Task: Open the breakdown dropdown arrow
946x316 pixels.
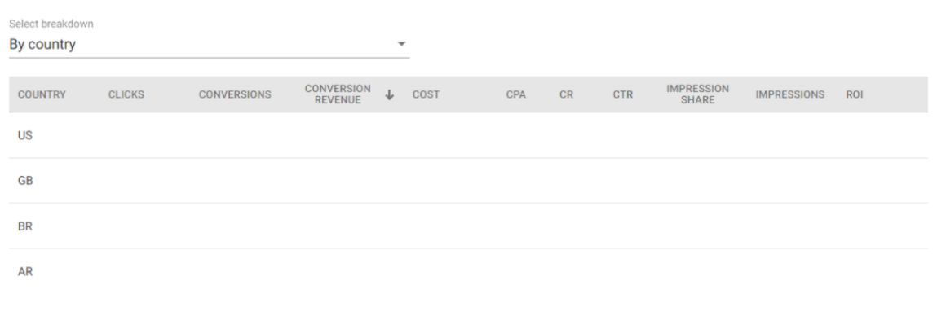Action: (402, 44)
